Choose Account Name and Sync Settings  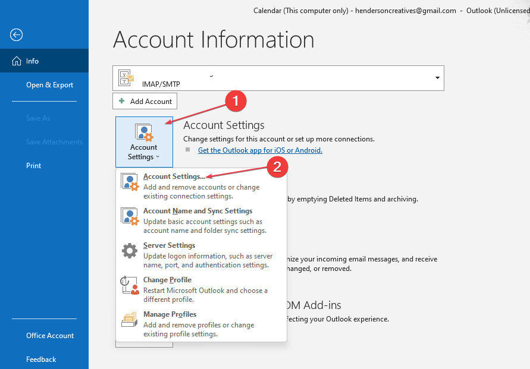pyautogui.click(x=201, y=220)
